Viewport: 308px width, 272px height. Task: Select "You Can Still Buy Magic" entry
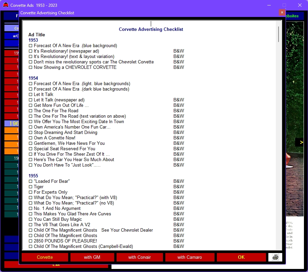(x=58, y=219)
